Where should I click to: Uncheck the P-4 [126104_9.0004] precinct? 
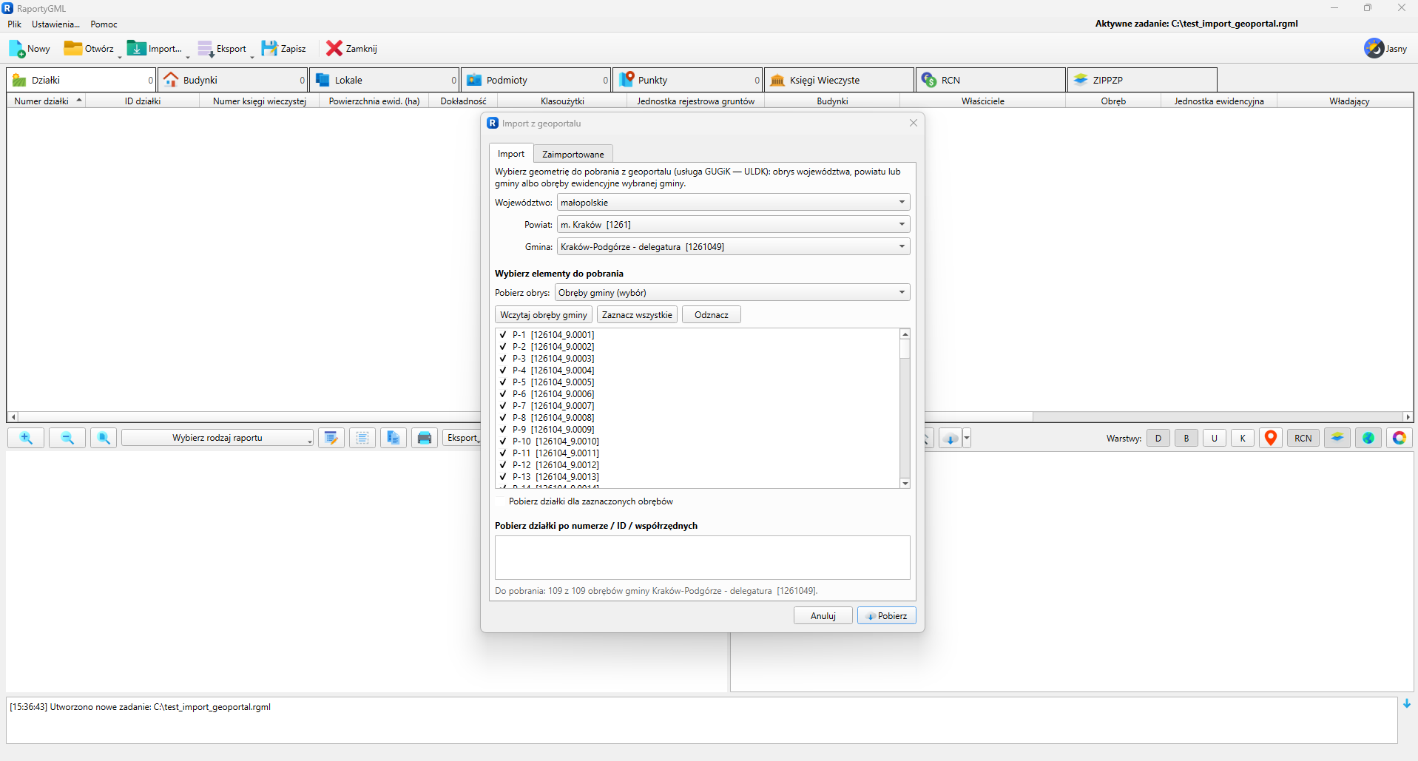click(503, 371)
